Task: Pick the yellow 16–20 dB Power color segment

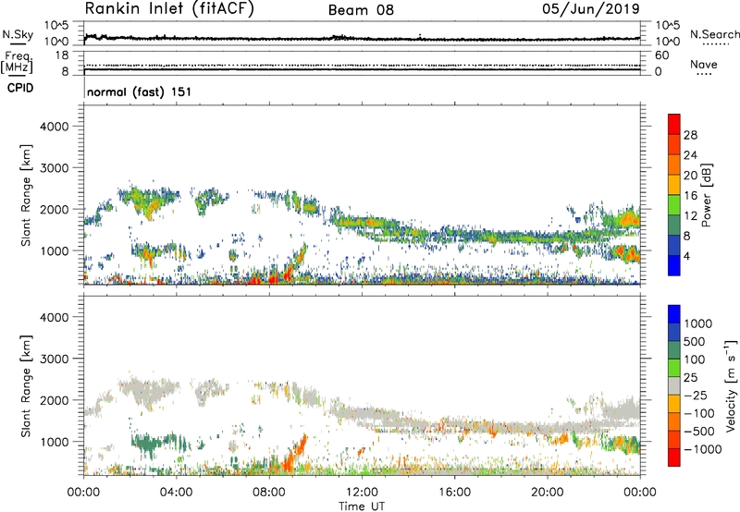Action: click(x=674, y=185)
